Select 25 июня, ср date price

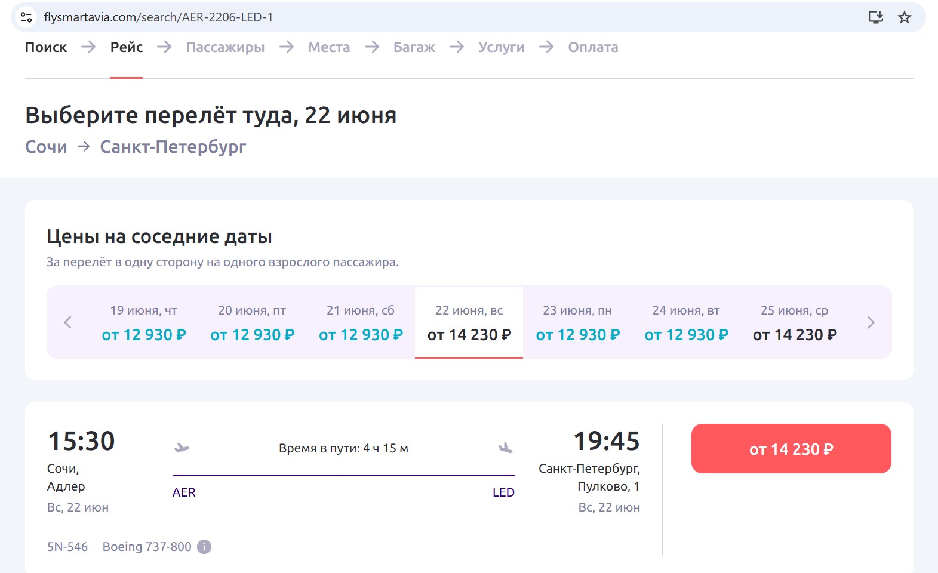(x=794, y=323)
